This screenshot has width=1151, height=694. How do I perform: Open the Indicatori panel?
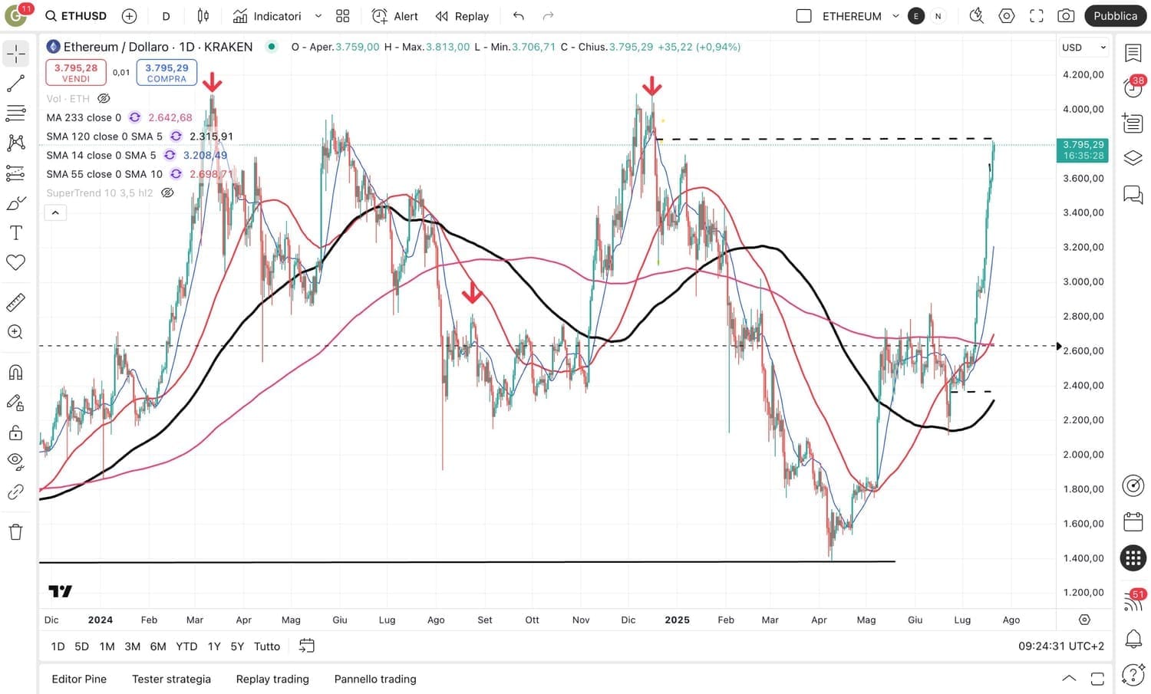tap(267, 16)
